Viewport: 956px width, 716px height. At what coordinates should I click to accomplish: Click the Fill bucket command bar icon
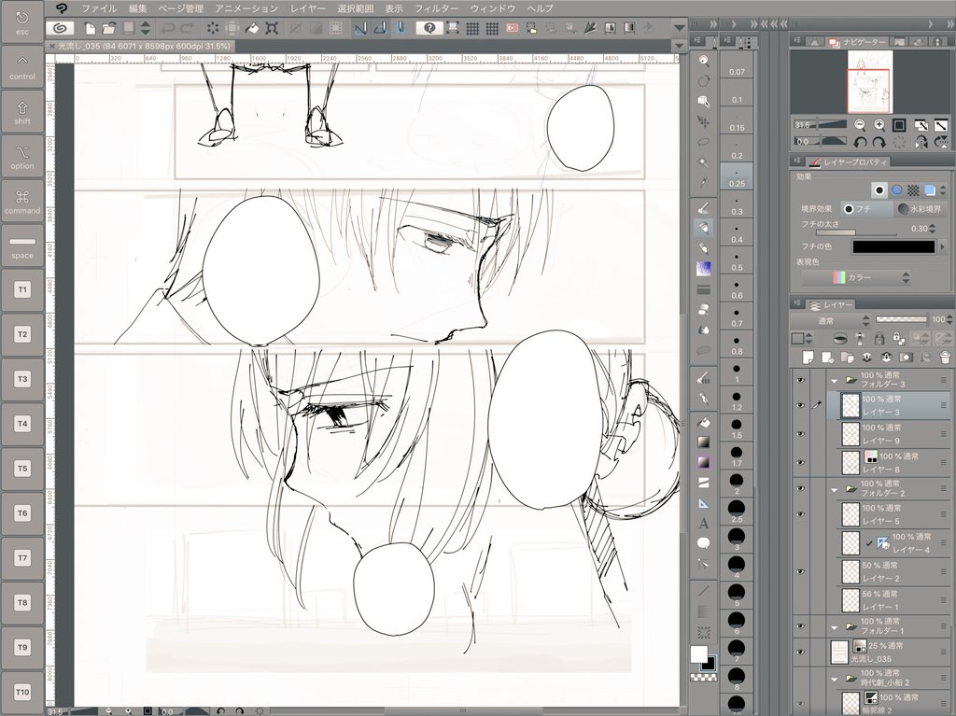(252, 28)
